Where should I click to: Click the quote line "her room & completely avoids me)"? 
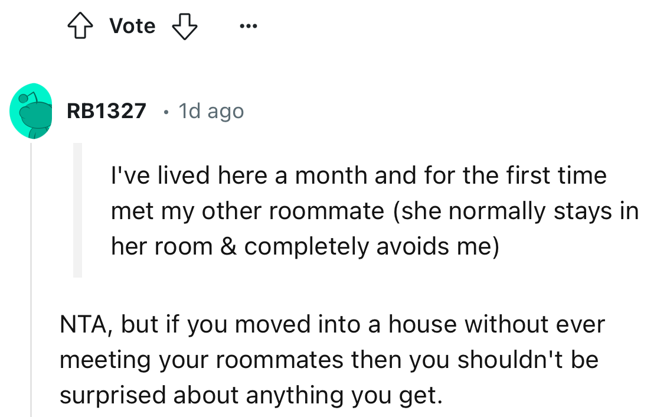(x=305, y=246)
